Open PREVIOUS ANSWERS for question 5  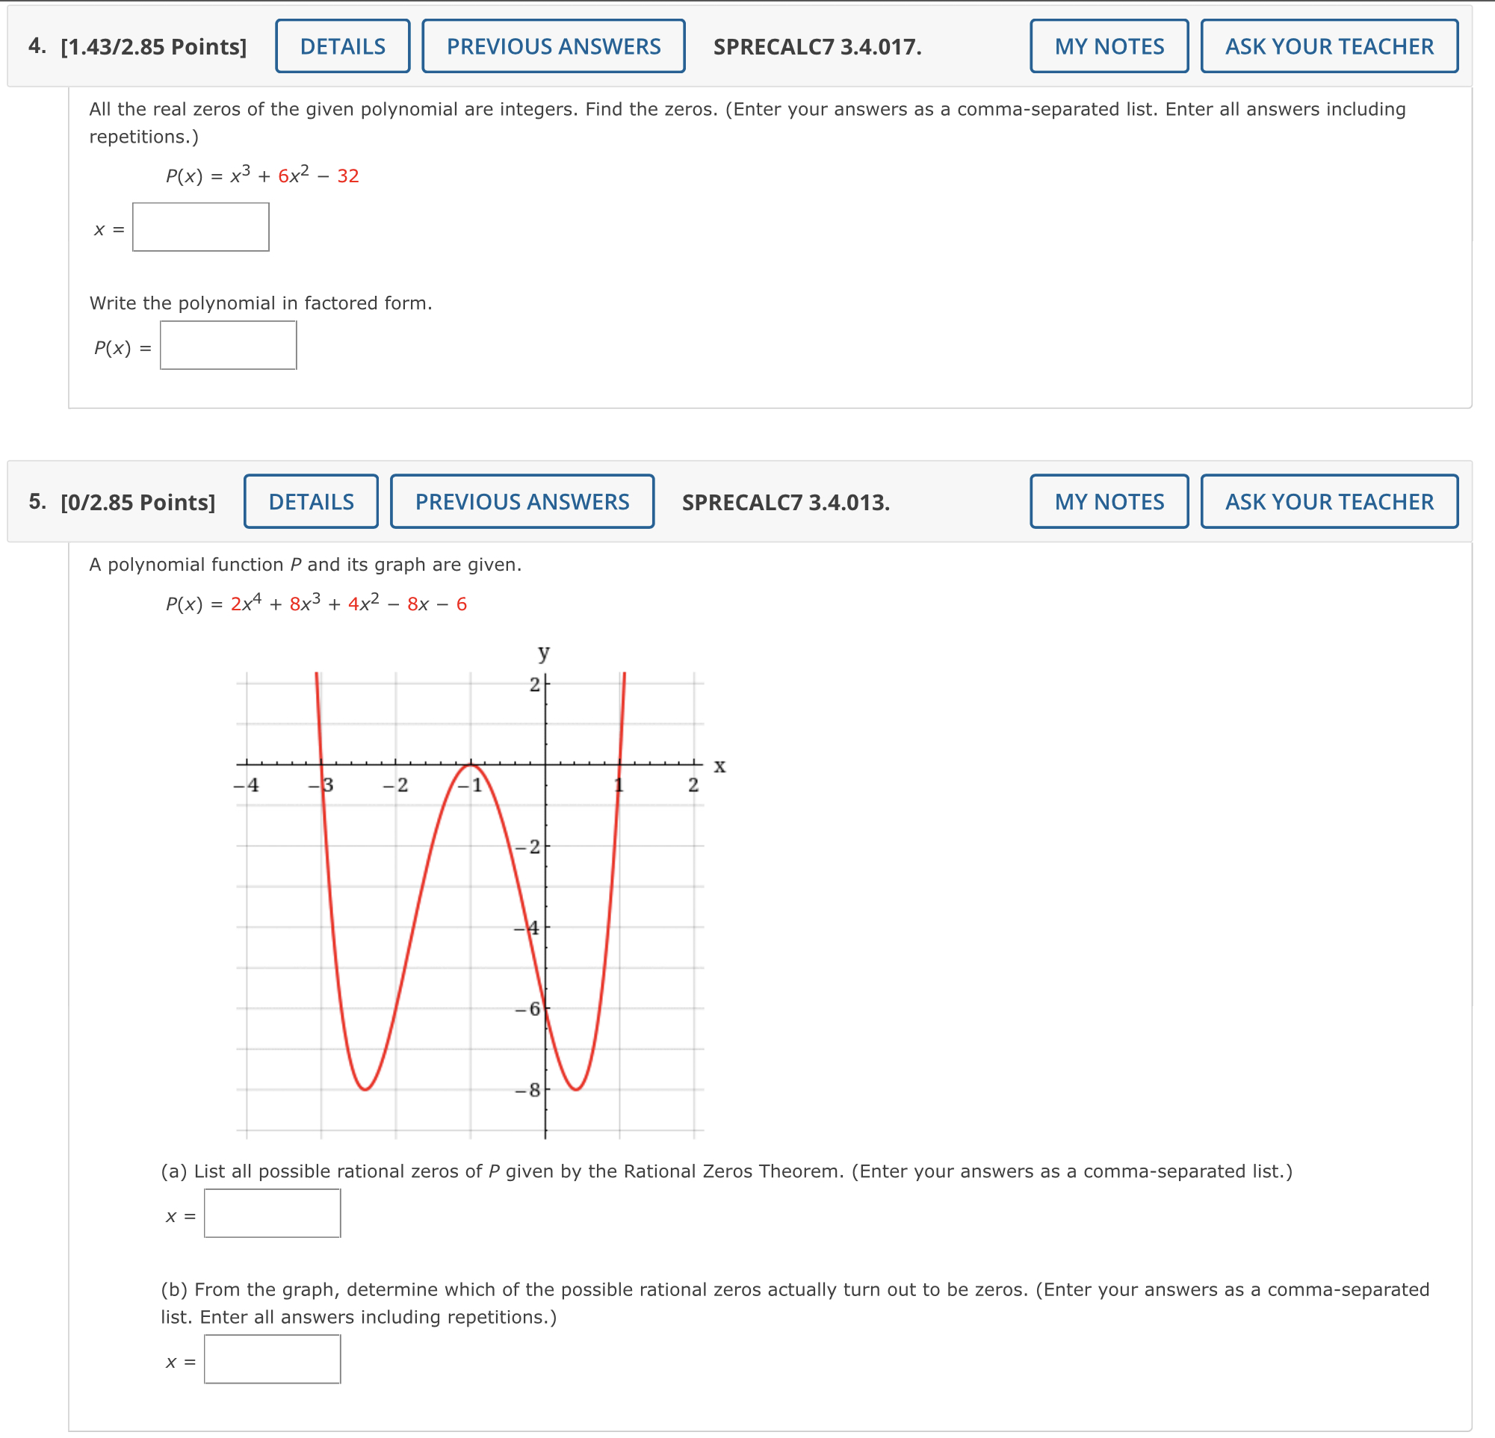tap(521, 501)
